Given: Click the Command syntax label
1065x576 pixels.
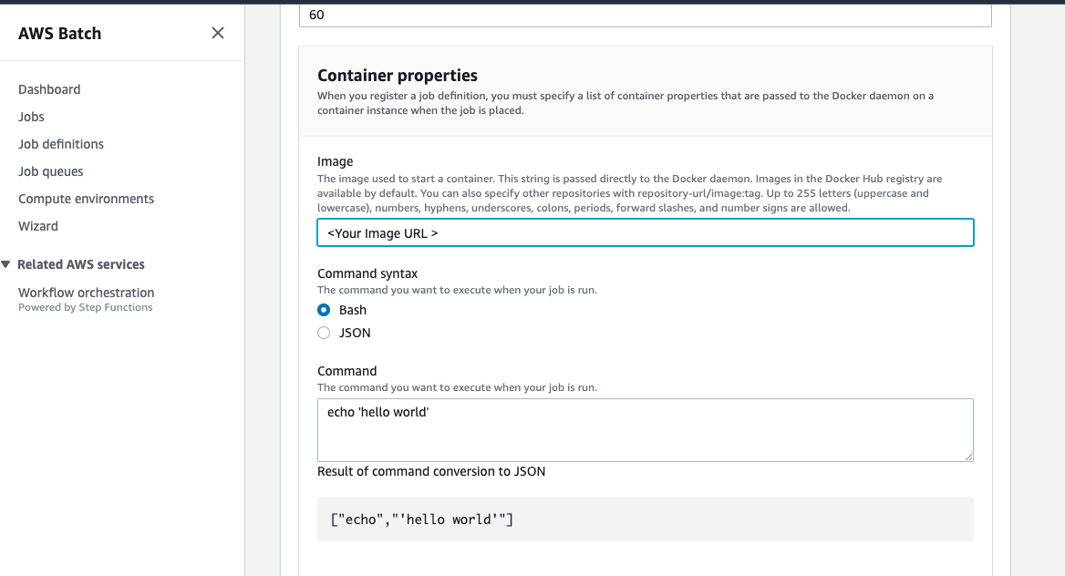Looking at the screenshot, I should 366,273.
